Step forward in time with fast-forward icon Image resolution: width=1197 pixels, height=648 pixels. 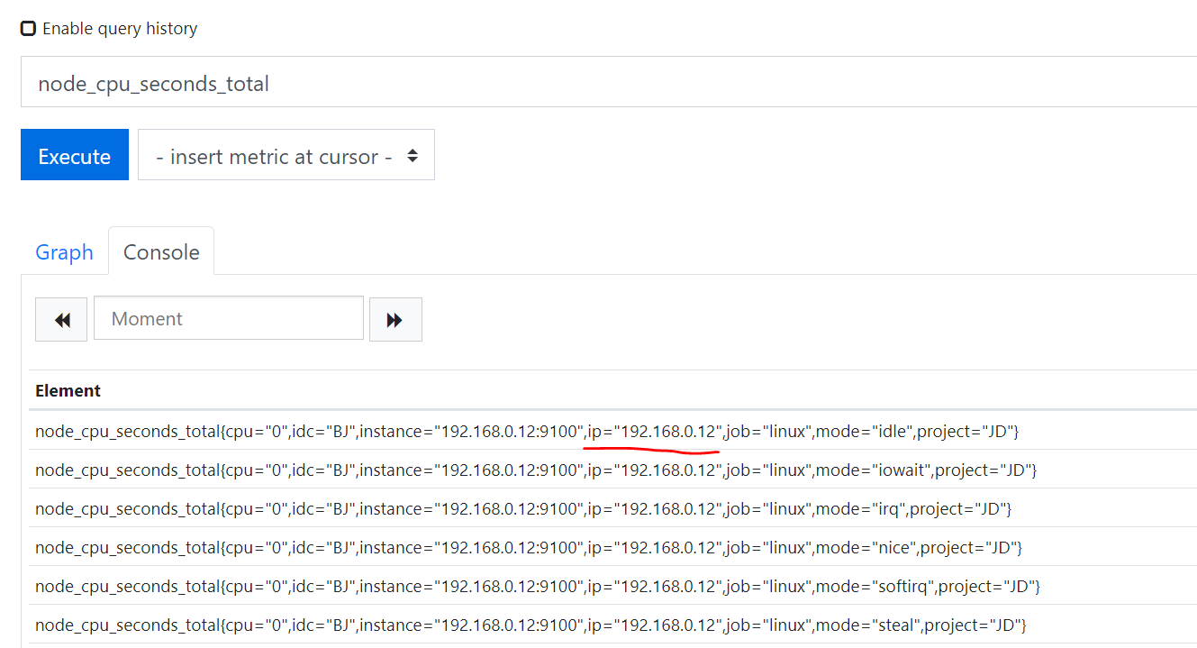395,319
